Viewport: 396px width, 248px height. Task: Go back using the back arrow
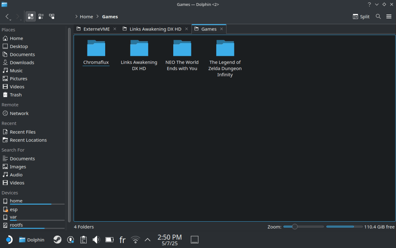coord(7,17)
